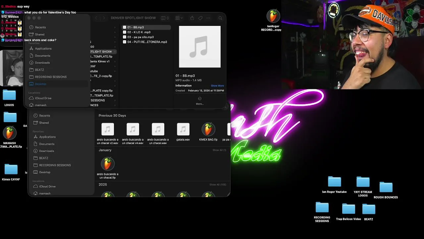
Task: Click the More... button in preview pane
Action: click(x=199, y=101)
